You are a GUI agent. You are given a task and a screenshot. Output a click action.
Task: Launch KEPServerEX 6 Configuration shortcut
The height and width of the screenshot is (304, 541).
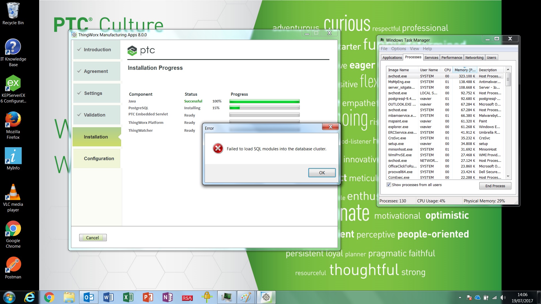pyautogui.click(x=13, y=89)
